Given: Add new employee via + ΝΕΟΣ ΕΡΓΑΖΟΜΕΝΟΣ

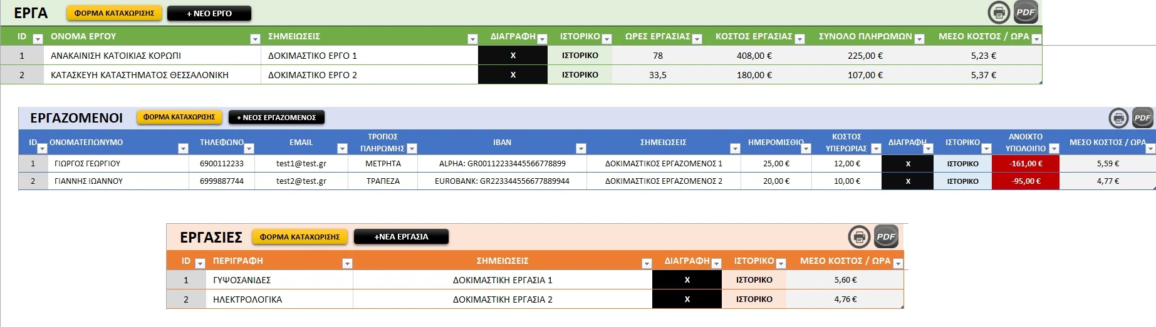Looking at the screenshot, I should tap(276, 117).
